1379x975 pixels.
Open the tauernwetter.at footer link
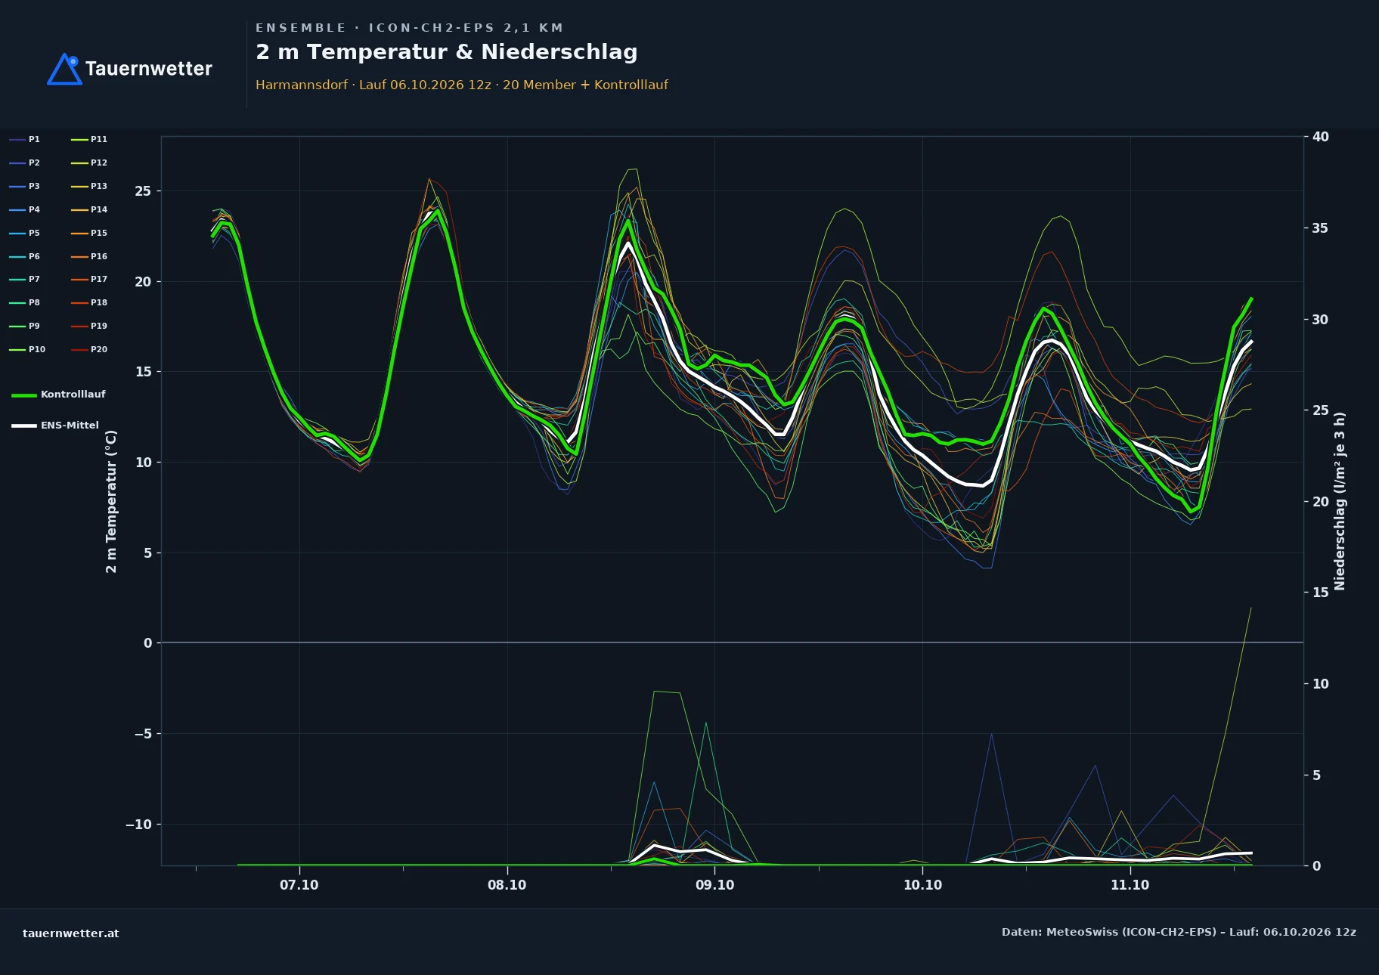[x=71, y=933]
